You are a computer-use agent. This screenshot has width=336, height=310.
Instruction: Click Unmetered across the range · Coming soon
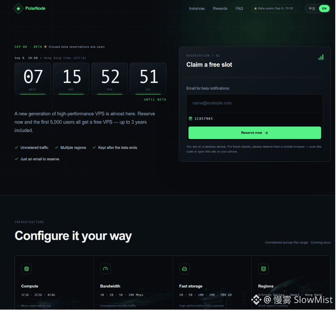coord(298,243)
